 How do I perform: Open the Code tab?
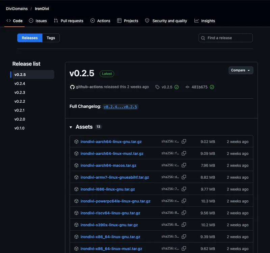[15, 21]
